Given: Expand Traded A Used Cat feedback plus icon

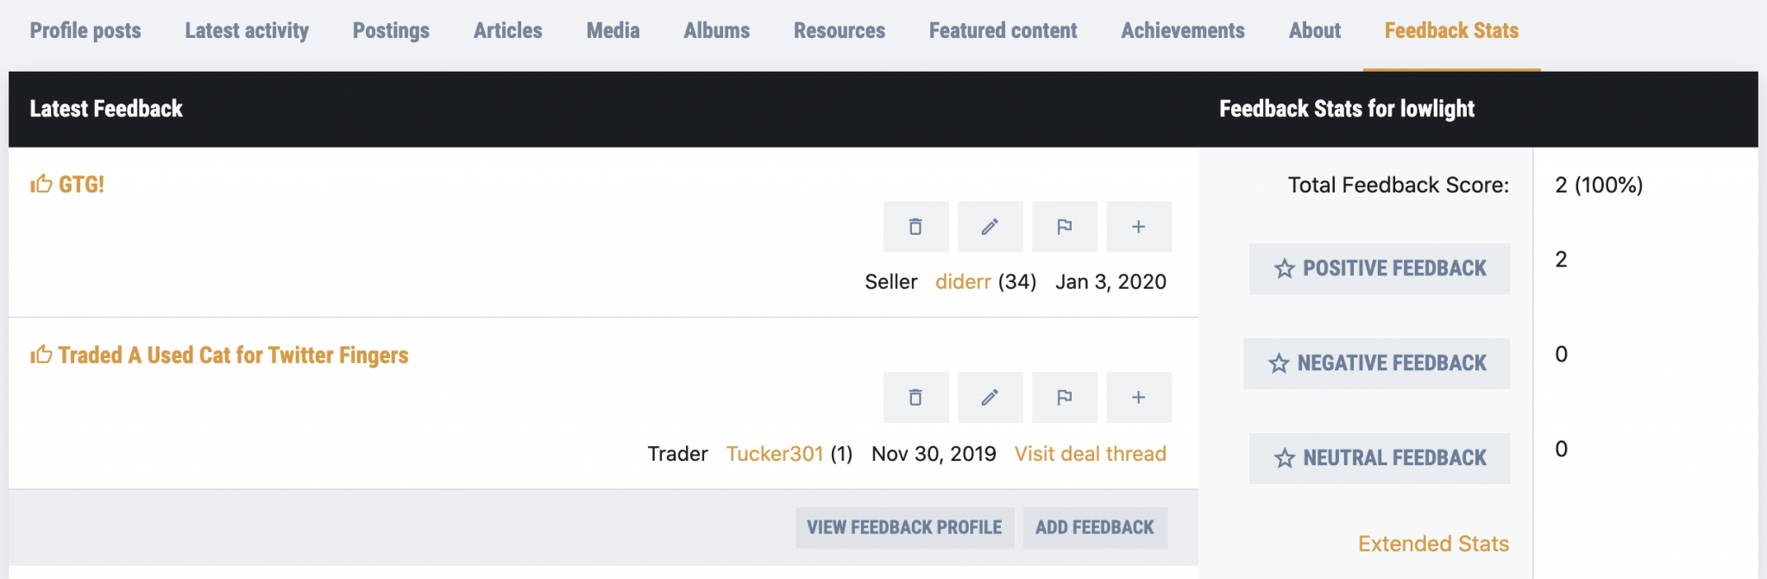Looking at the screenshot, I should pos(1139,398).
